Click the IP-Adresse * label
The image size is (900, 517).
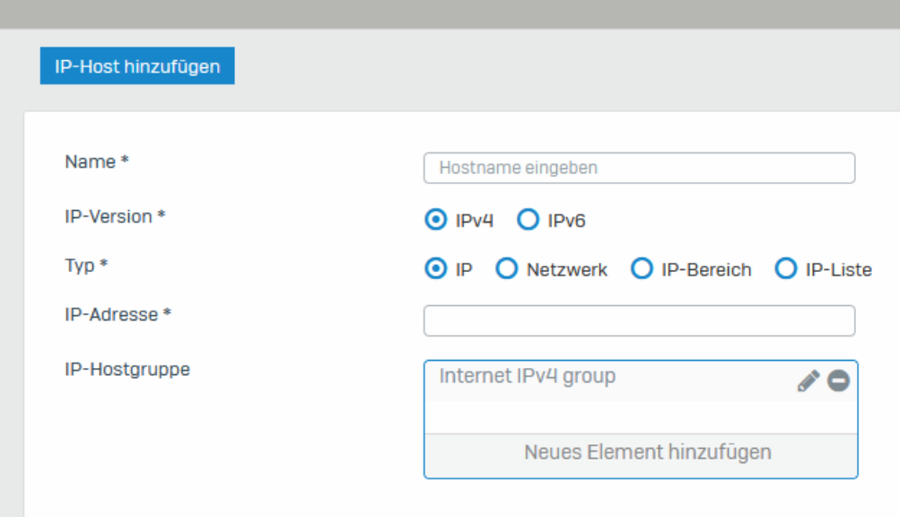(x=118, y=315)
